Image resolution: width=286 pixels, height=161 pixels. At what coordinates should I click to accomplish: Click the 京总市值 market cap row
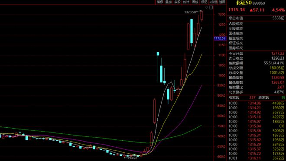pos(256,18)
